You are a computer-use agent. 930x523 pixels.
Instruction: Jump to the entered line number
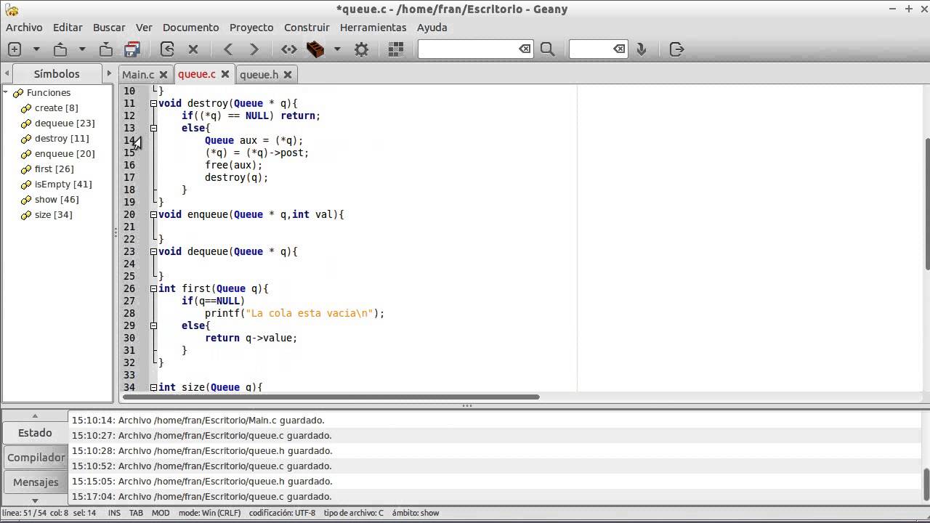[642, 49]
